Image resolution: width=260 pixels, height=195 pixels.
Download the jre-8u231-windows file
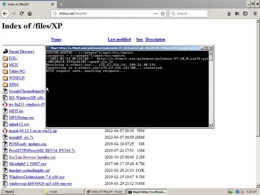27,104
